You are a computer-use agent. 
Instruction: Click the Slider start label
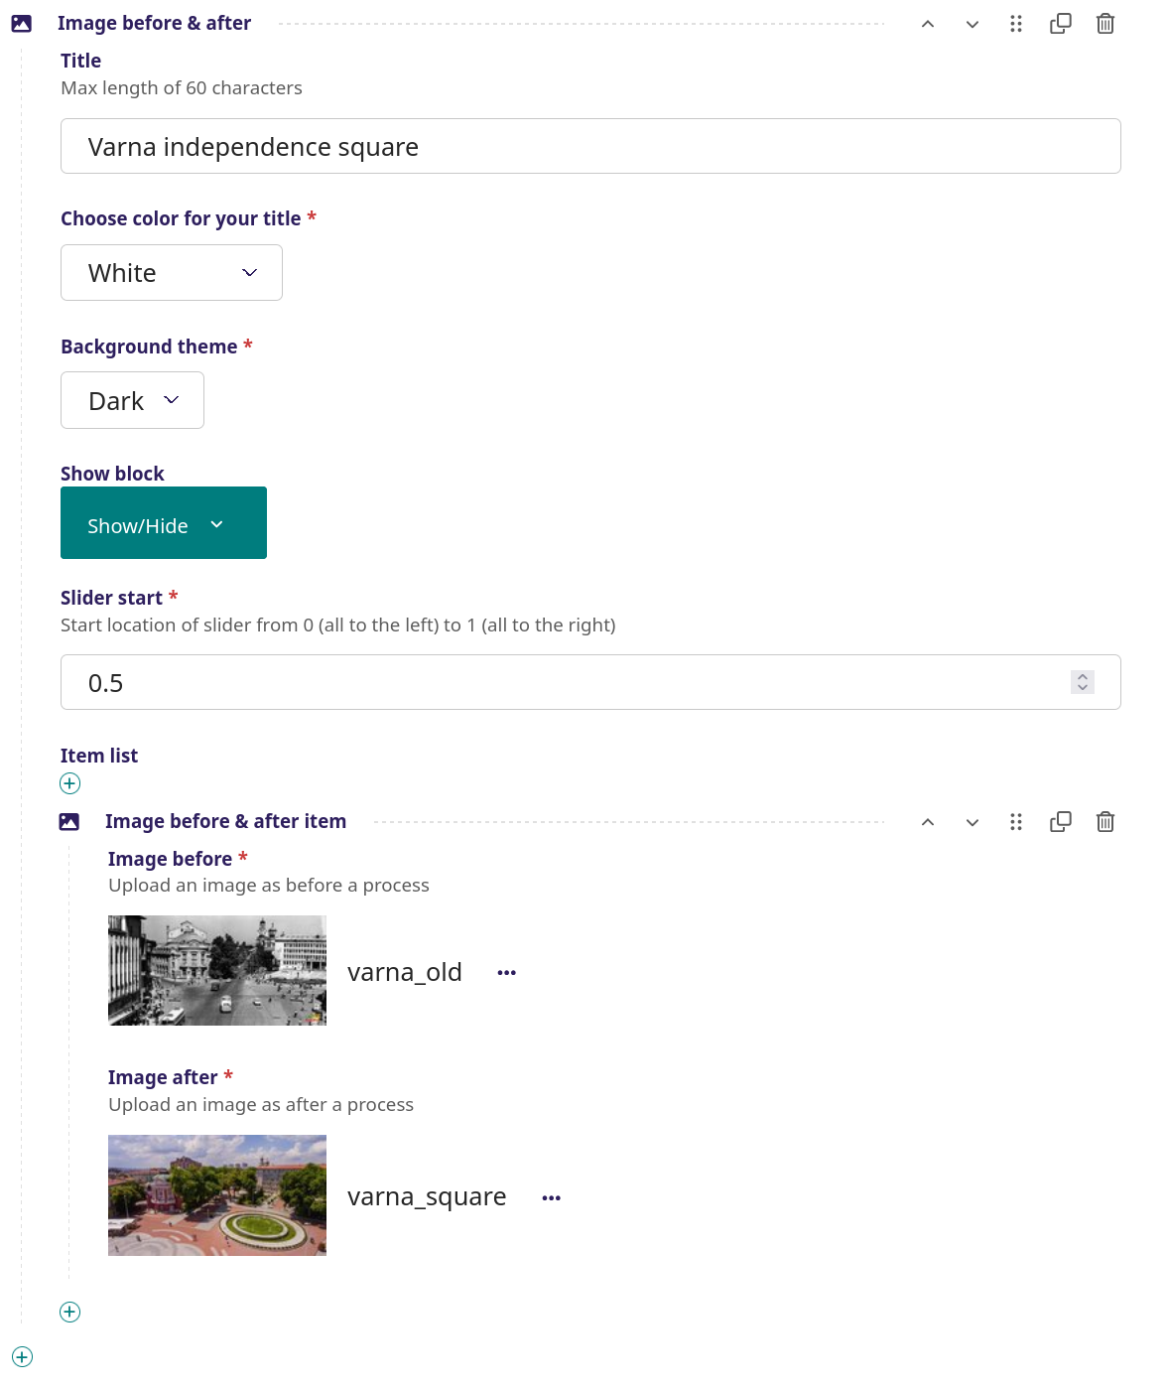[x=111, y=598]
